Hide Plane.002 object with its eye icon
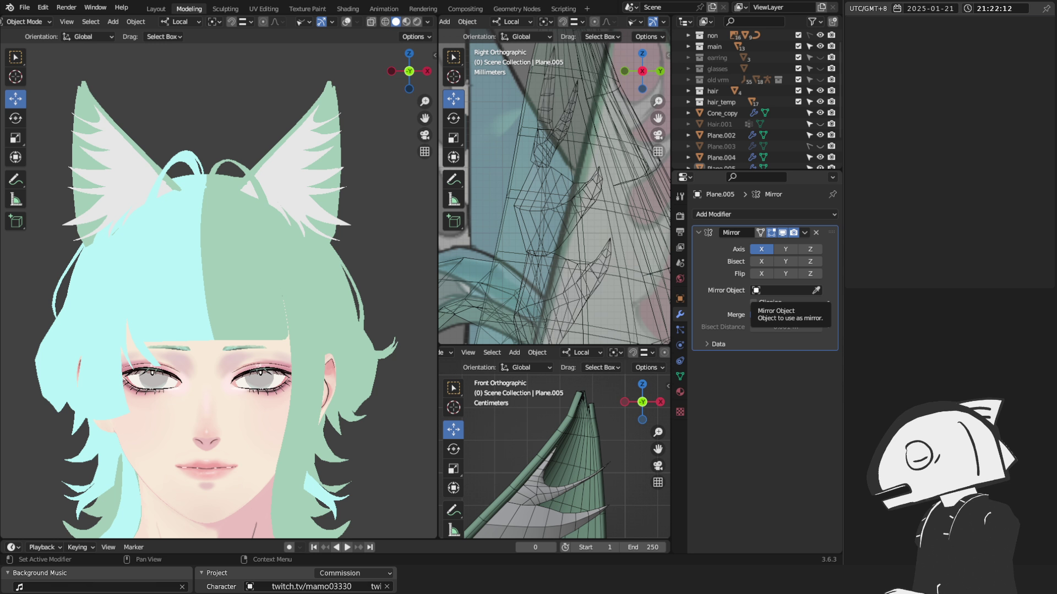The width and height of the screenshot is (1057, 594). coord(820,135)
